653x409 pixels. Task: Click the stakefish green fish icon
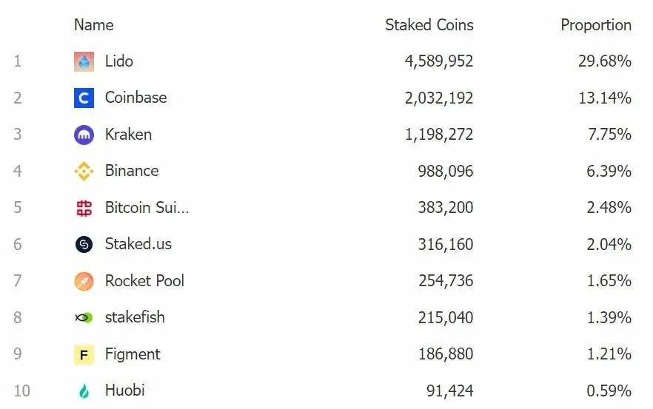(x=84, y=317)
